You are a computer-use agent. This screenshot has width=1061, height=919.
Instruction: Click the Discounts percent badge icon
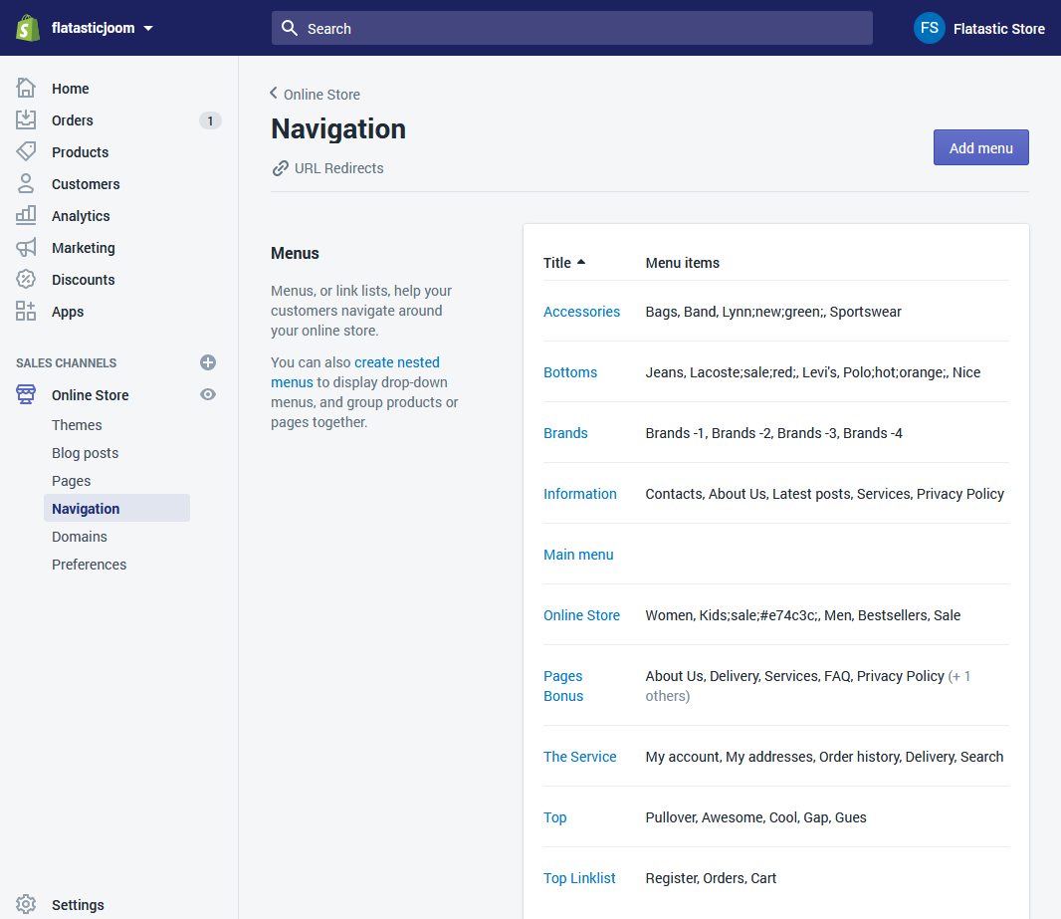(x=26, y=280)
